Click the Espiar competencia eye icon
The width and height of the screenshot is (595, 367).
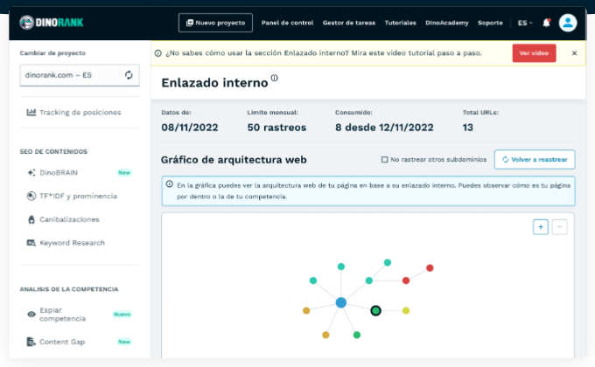click(31, 315)
